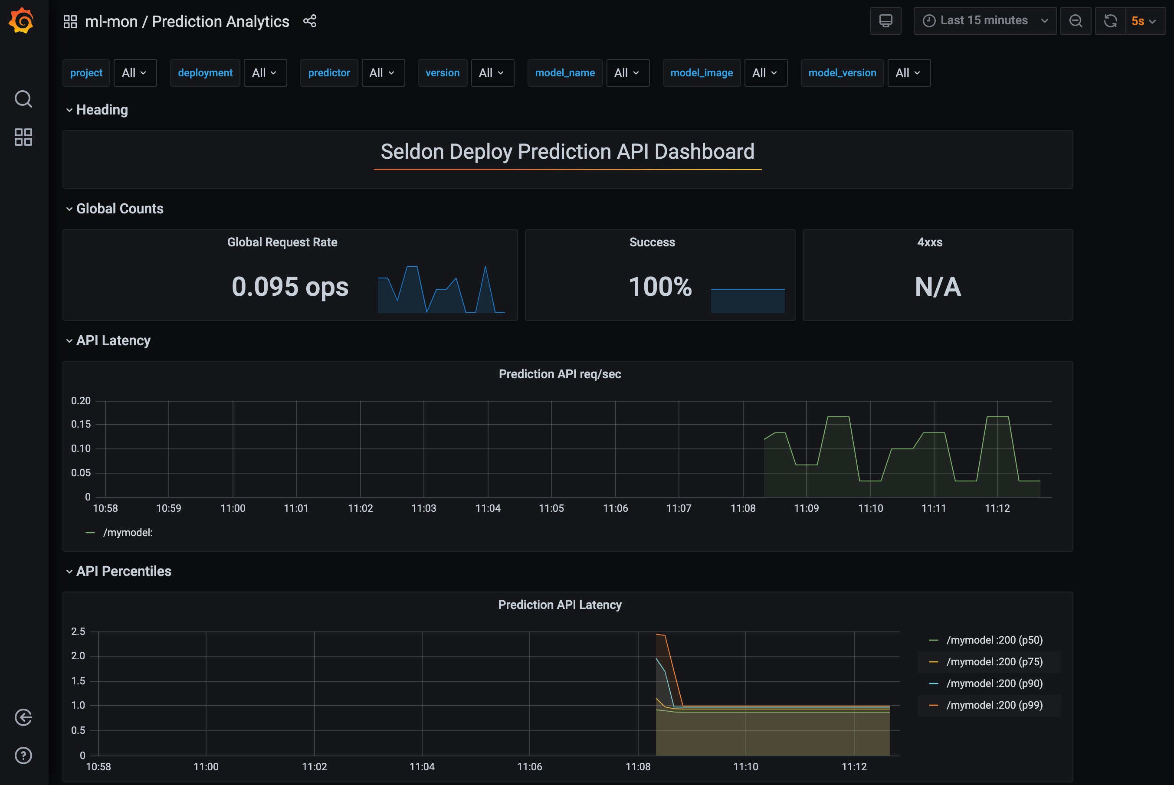
Task: Collapse the API Latency row
Action: 108,341
